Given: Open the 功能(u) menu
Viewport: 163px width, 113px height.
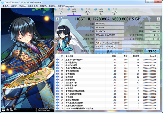Looking at the screenshot, I should point(22,6).
